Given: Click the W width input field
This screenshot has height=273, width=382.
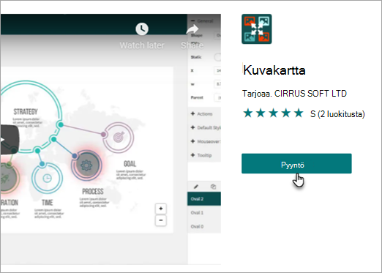Looking at the screenshot, I should point(217,84).
